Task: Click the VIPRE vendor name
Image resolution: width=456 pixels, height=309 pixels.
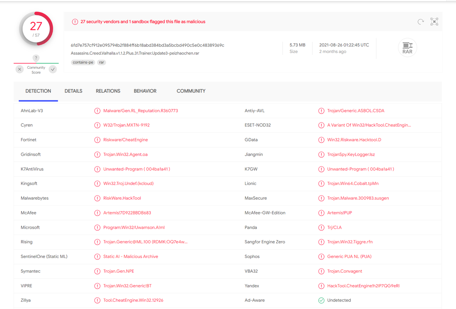Action: pos(26,286)
